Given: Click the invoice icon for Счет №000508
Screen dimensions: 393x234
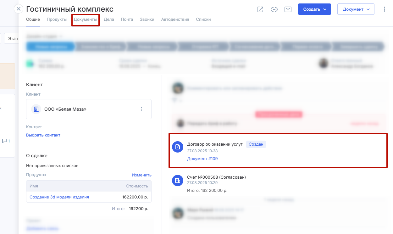Looking at the screenshot, I should tap(178, 180).
